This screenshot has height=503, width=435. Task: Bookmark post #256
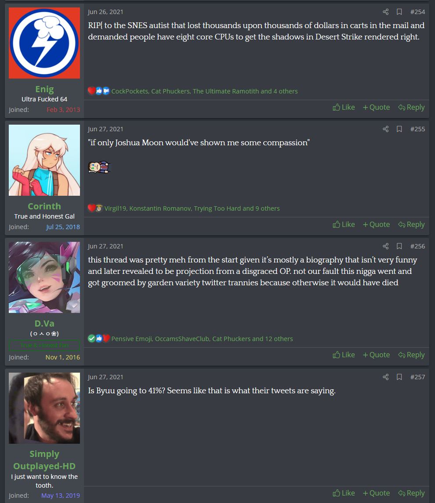[399, 246]
